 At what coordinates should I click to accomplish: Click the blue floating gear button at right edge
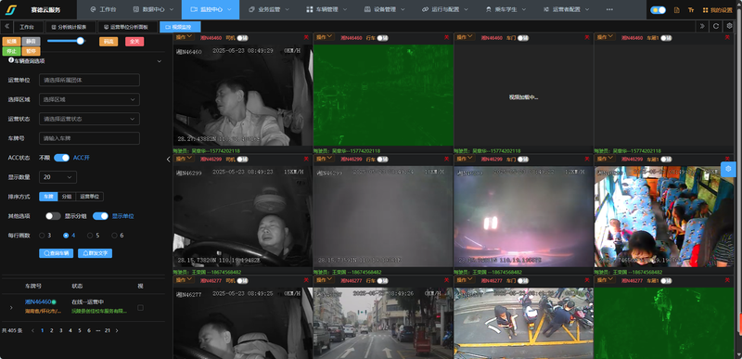(x=728, y=169)
